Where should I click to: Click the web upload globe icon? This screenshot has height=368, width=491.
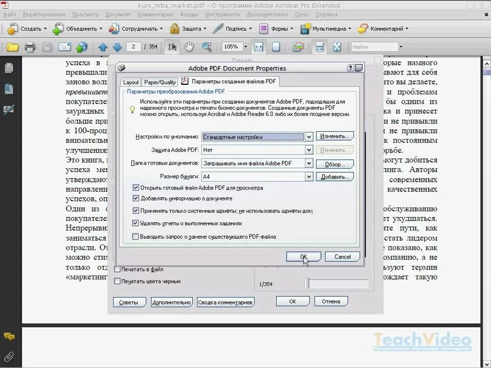point(81,47)
